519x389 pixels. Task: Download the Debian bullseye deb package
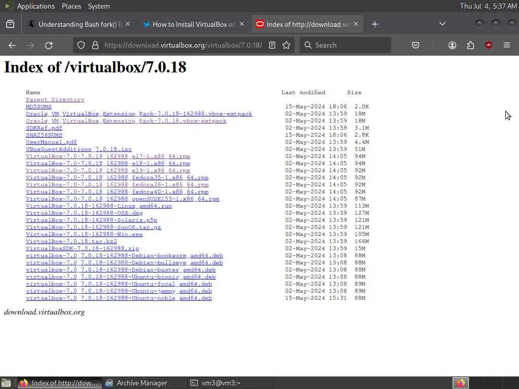pos(124,263)
